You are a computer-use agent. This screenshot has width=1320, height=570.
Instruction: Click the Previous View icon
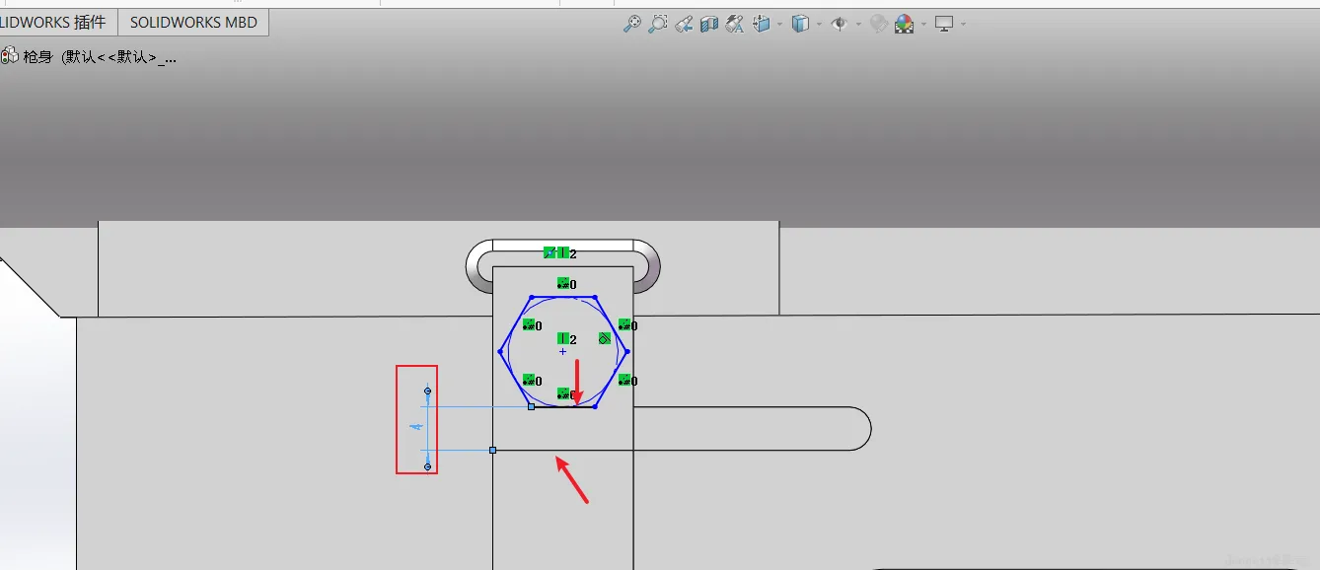684,24
